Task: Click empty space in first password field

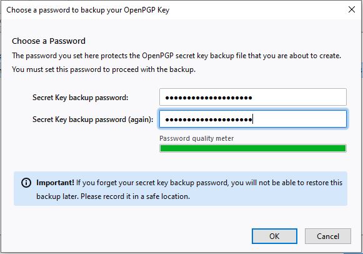Action: [x=299, y=97]
